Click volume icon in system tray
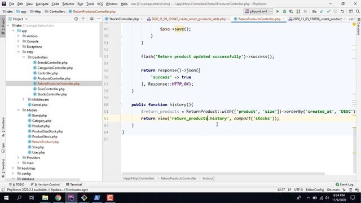The width and height of the screenshot is (361, 203). [327, 198]
